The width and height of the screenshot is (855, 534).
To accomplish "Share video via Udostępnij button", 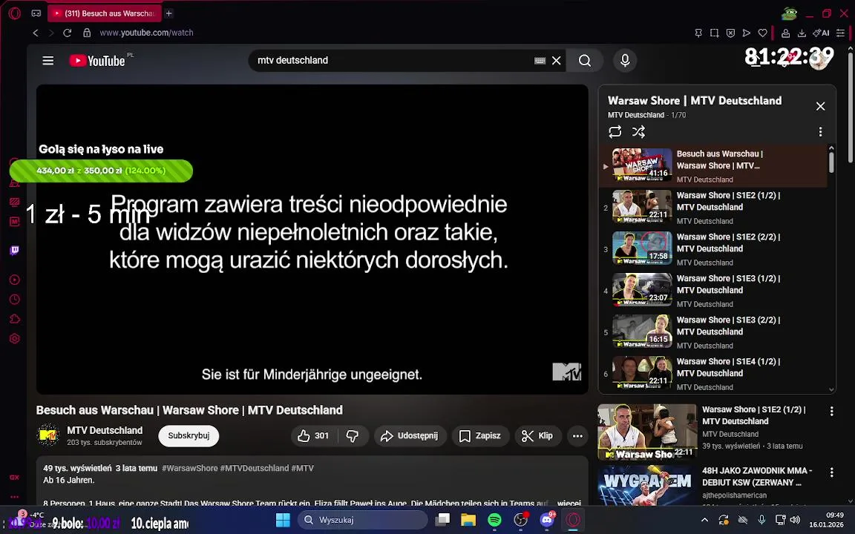I will point(410,435).
